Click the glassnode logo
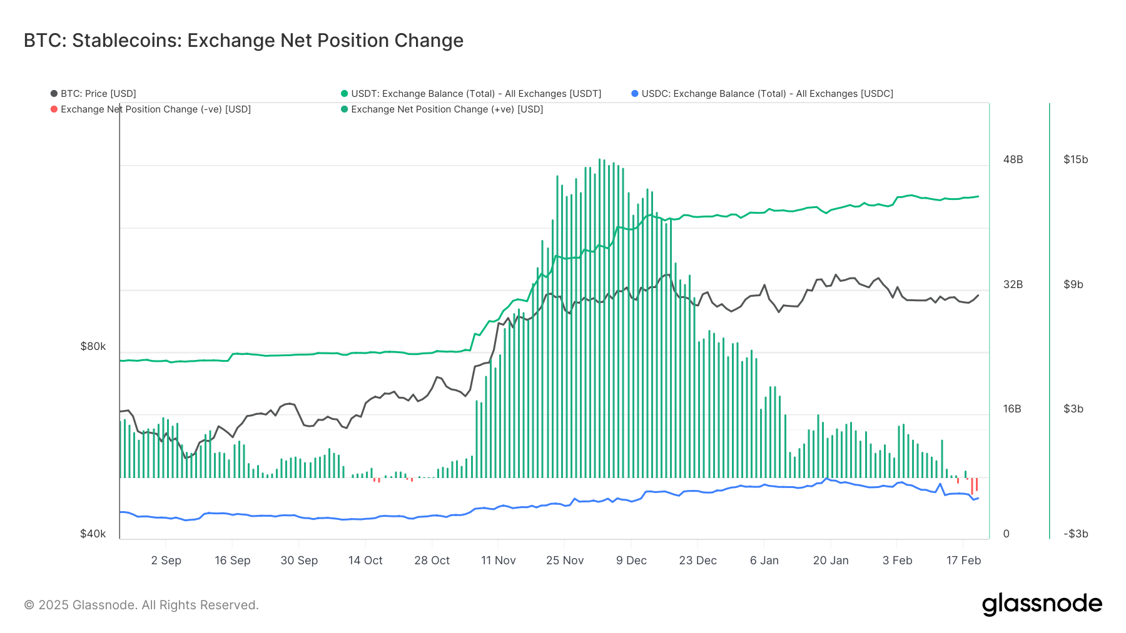 pos(1042,604)
